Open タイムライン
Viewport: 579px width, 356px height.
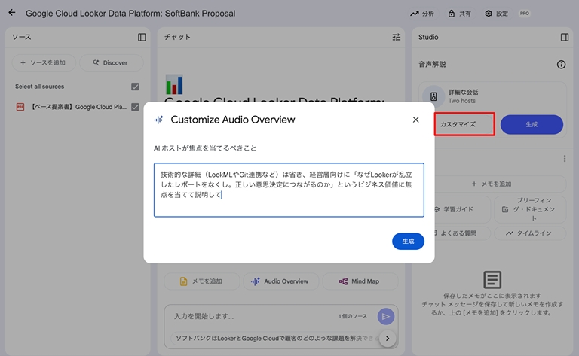pos(530,233)
